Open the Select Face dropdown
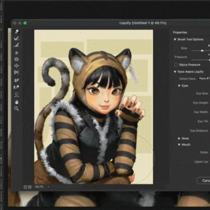The height and width of the screenshot is (210, 210). coord(205,79)
